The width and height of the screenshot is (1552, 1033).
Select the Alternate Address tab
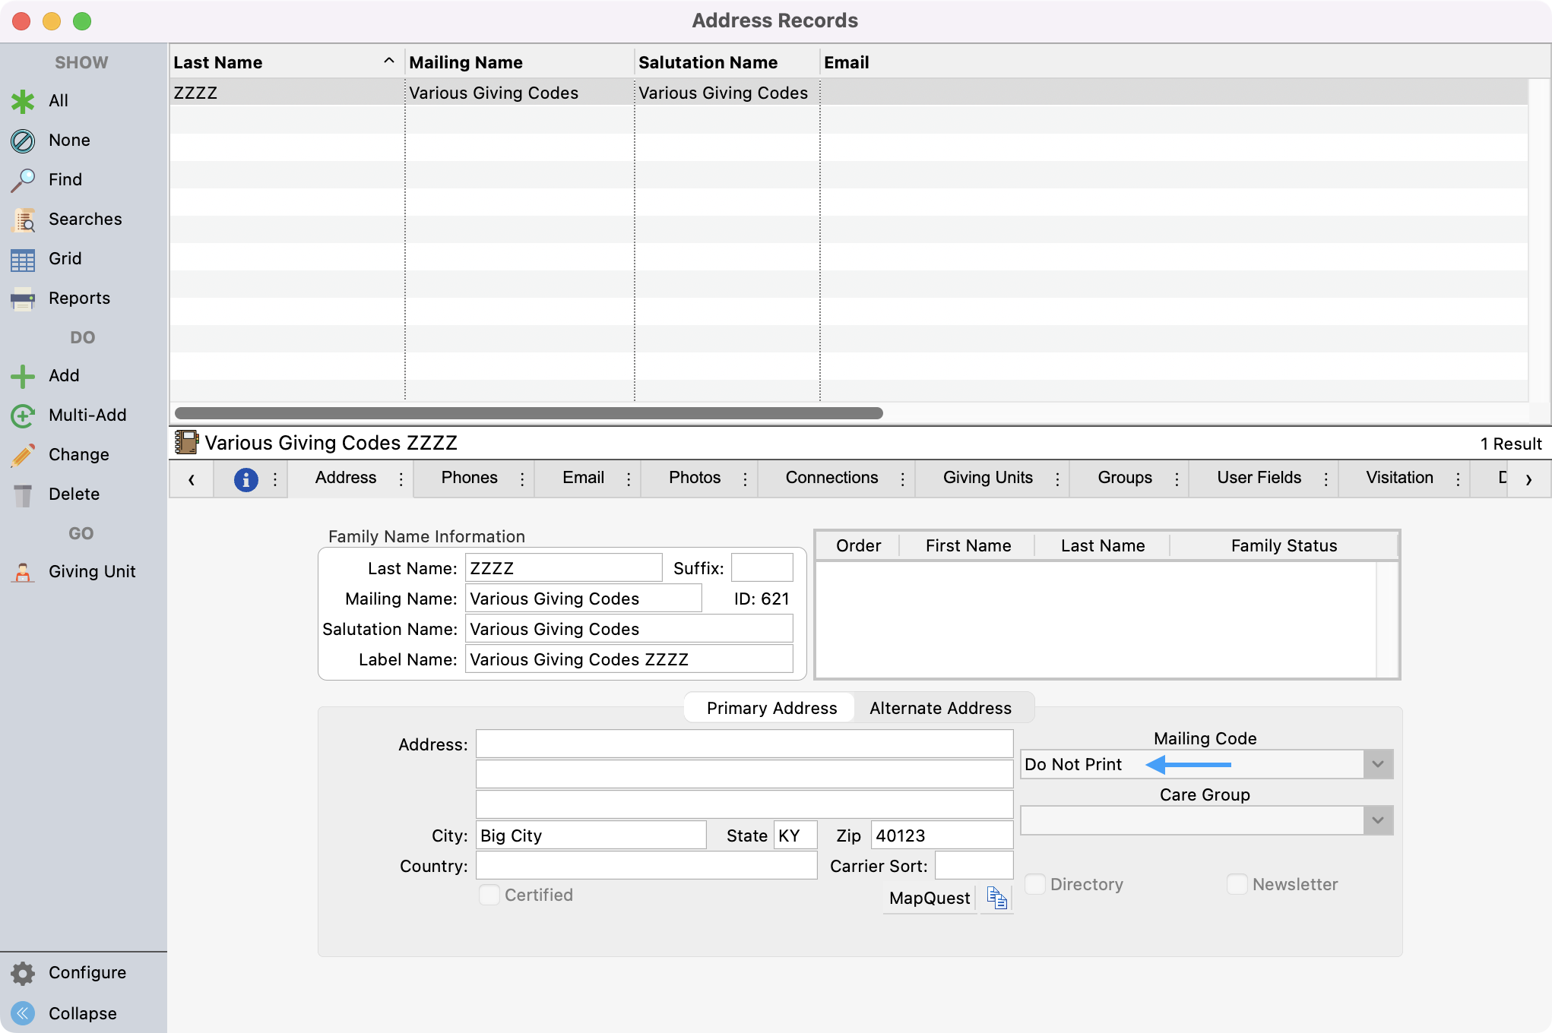pyautogui.click(x=940, y=708)
